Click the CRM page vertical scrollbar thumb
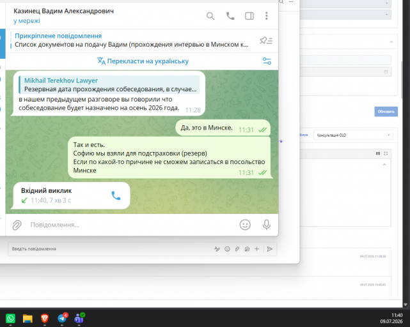 point(403,80)
